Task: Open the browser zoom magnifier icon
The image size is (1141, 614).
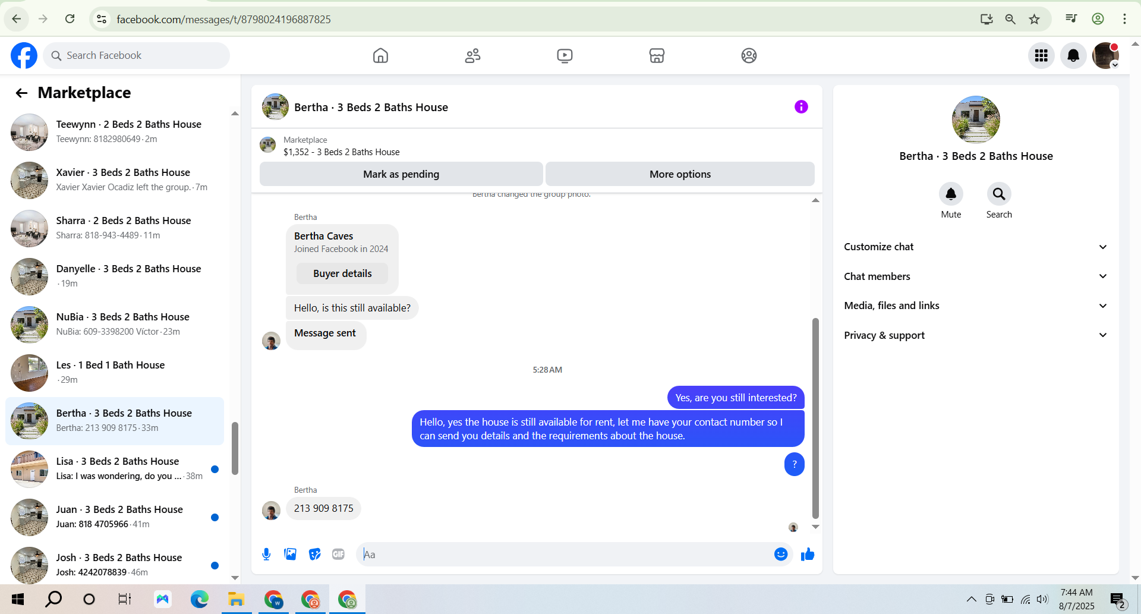Action: point(1010,19)
